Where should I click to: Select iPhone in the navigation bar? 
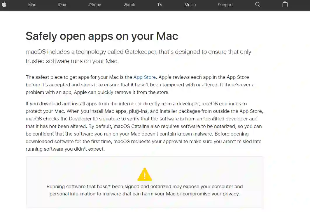click(x=95, y=5)
